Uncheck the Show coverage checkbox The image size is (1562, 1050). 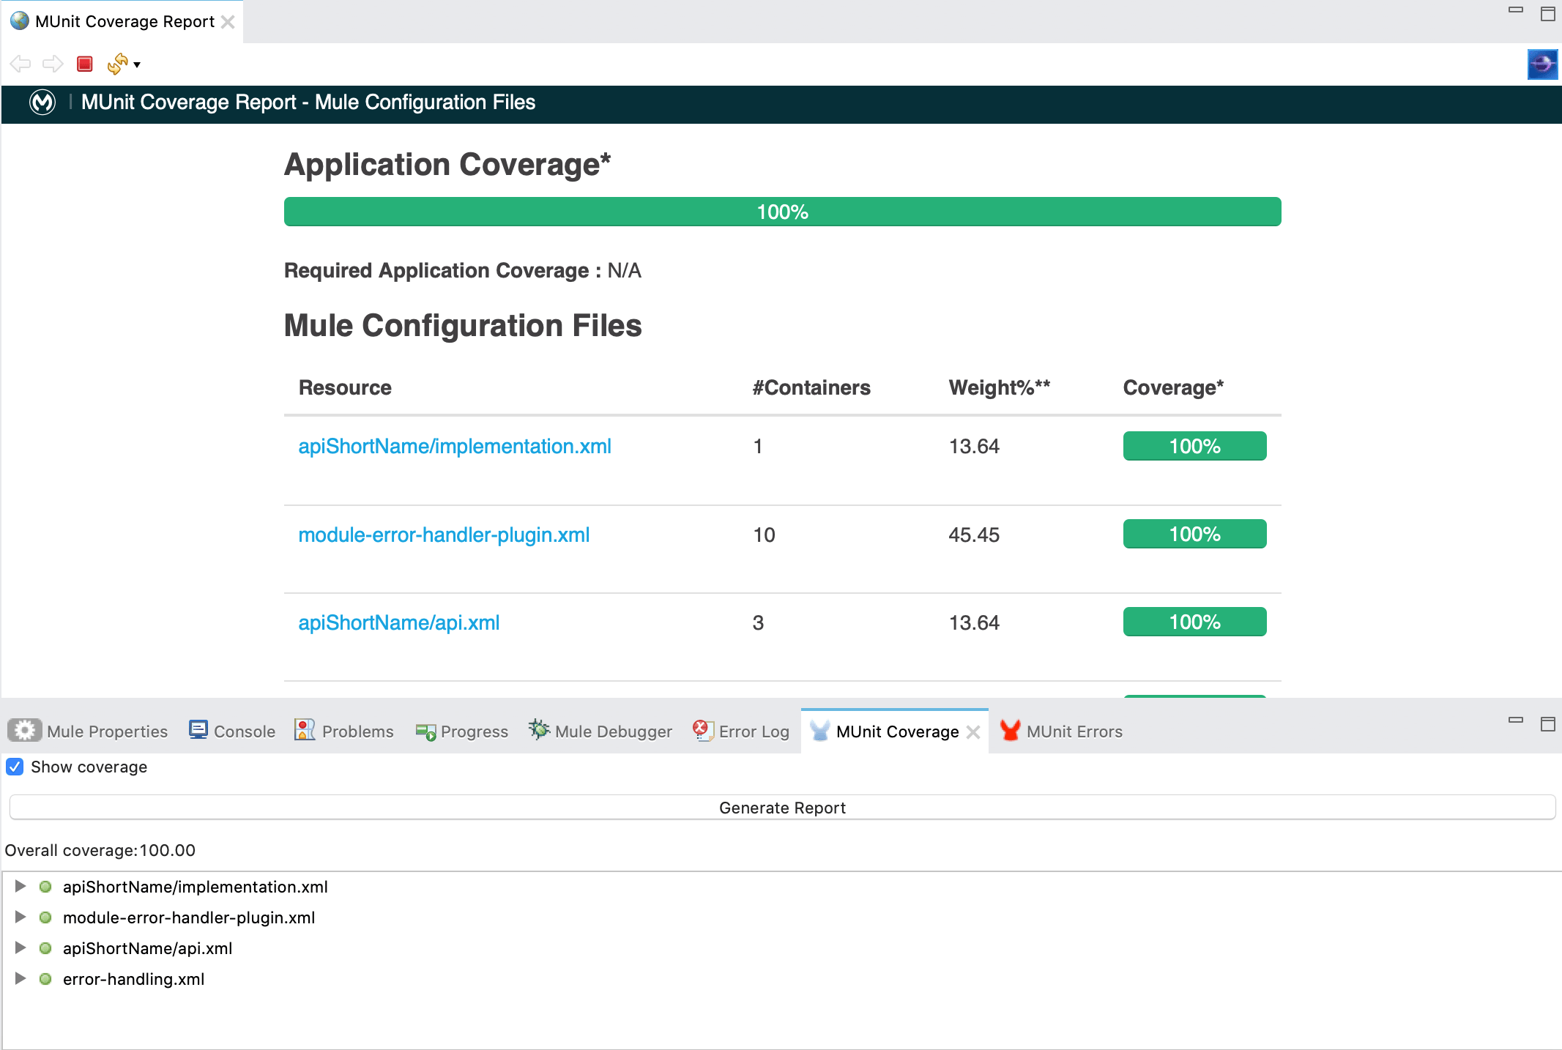pos(15,767)
